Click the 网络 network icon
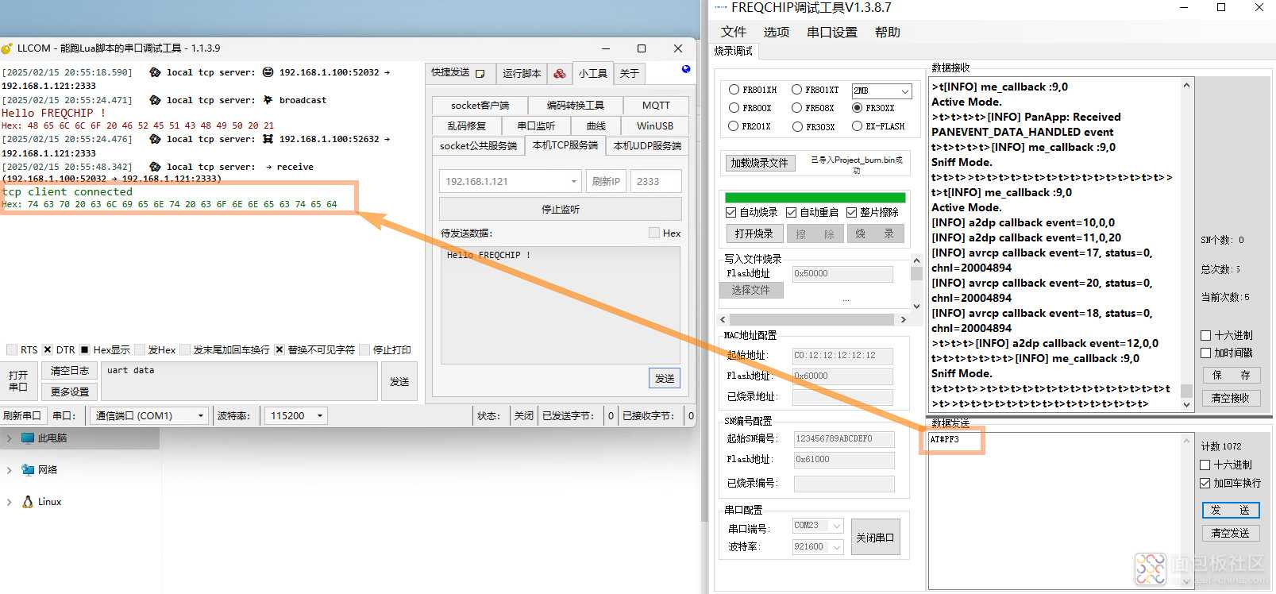Screen dimensions: 1276x594 tap(28, 469)
